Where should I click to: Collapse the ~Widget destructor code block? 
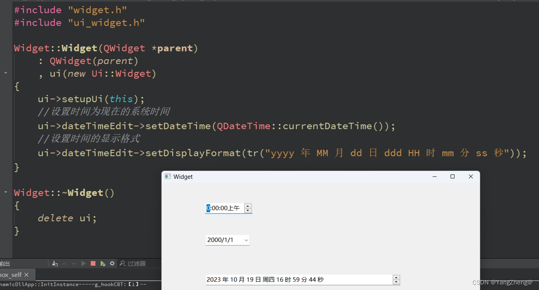(x=6, y=193)
